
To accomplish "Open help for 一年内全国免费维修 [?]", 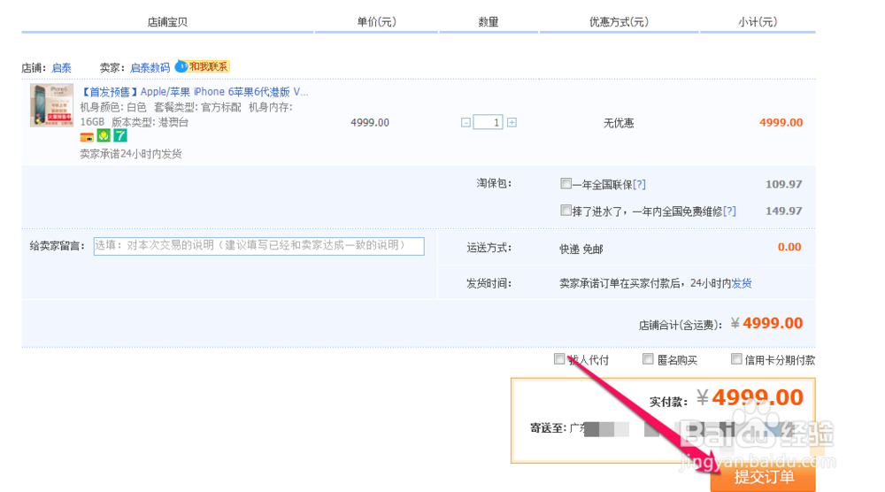I will 729,211.
